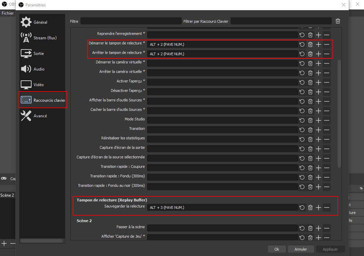364x256 pixels.
Task: Clear the hotkey filter with trash icon
Action: click(x=338, y=21)
